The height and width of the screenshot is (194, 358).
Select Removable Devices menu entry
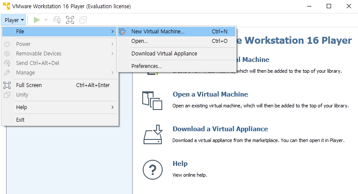(x=59, y=54)
